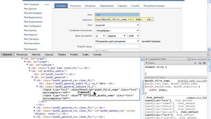Click the Родной город input field
This screenshot has width=211, height=119.
point(117,46)
